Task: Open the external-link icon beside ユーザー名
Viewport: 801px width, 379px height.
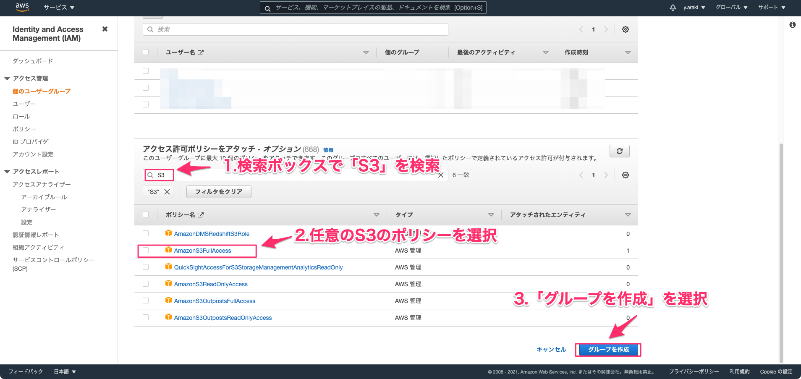Action: 201,52
